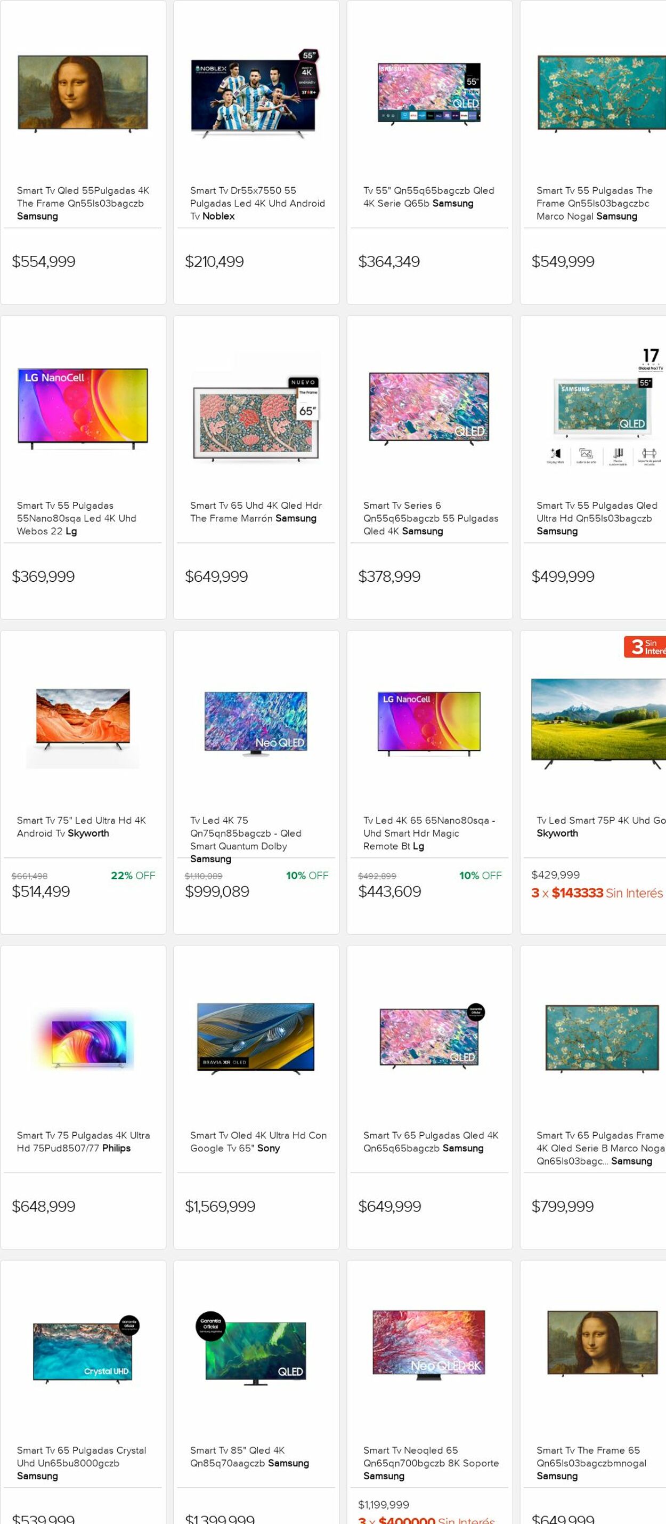Click the Skyworth 75P landscape TV image

point(599,723)
